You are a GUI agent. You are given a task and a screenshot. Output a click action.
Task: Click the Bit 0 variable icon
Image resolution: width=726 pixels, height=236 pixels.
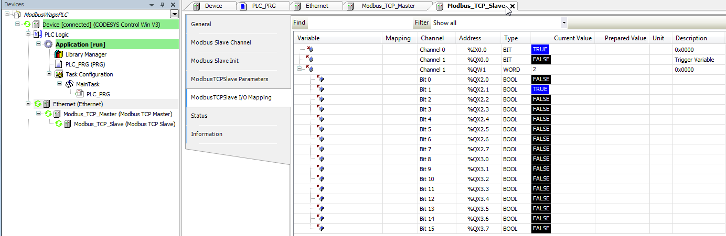point(320,80)
